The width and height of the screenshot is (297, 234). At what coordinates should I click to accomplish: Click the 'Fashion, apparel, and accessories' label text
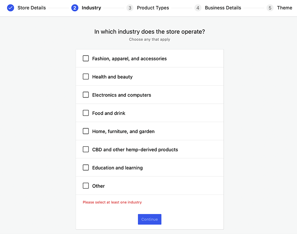point(129,59)
